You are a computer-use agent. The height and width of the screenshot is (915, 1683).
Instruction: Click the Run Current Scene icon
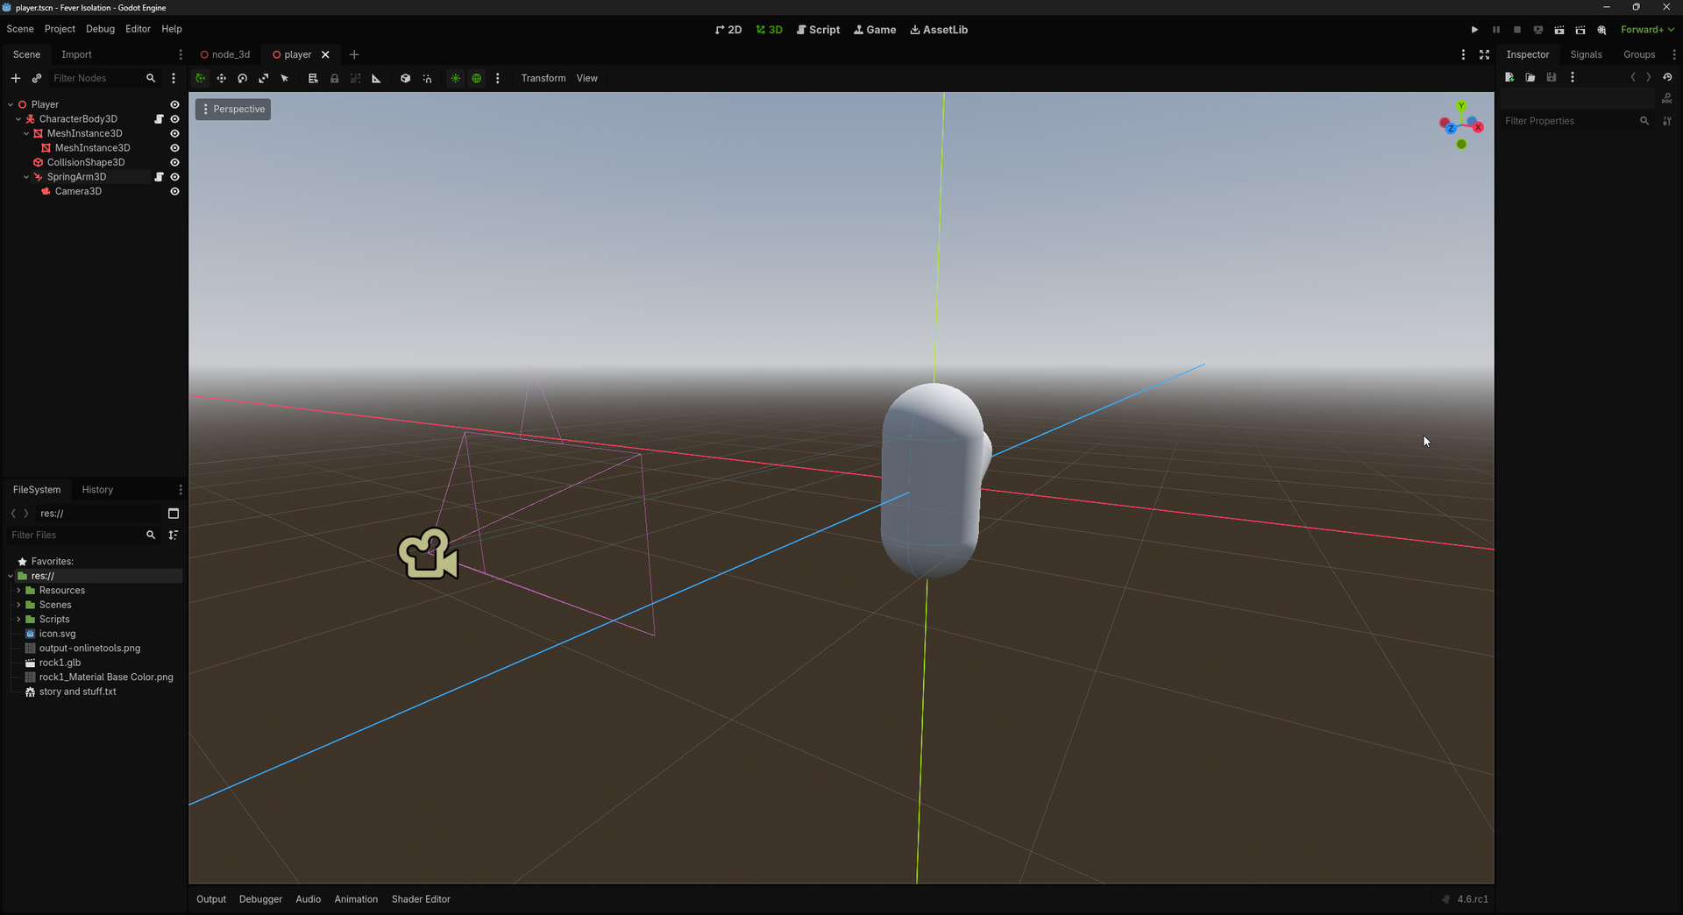(x=1559, y=30)
